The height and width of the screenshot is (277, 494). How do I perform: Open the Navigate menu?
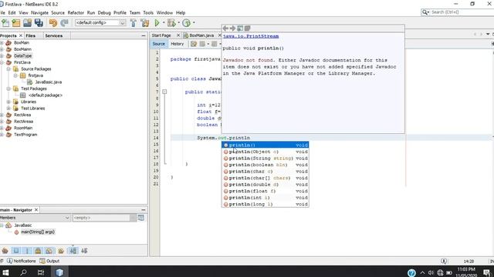pyautogui.click(x=39, y=12)
